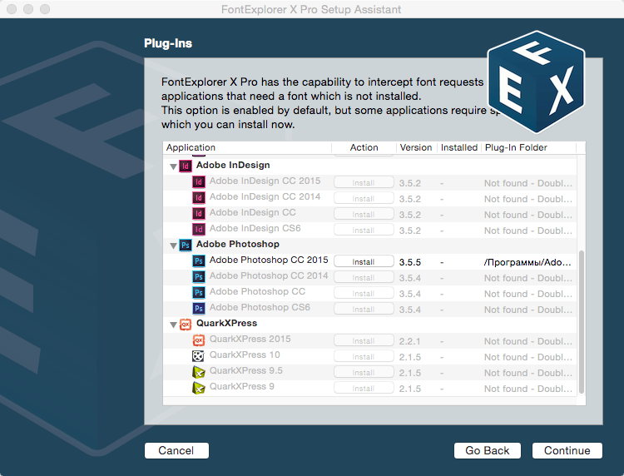624x476 pixels.
Task: Install plug-in for Adobe Photoshop CC 2015
Action: coord(364,261)
